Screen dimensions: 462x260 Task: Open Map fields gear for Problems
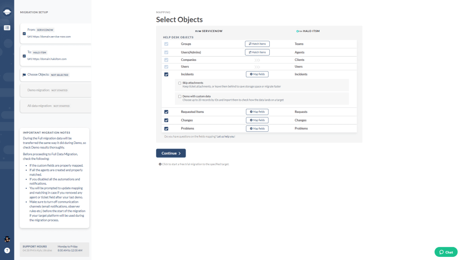tap(257, 128)
